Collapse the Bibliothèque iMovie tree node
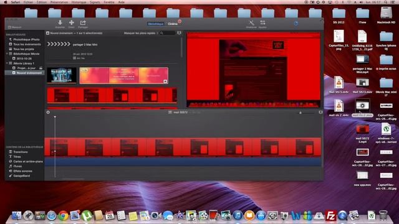This screenshot has width=399, height=224. [7, 54]
